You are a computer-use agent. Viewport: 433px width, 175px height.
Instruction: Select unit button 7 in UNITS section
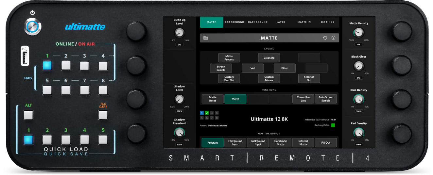tap(84, 90)
